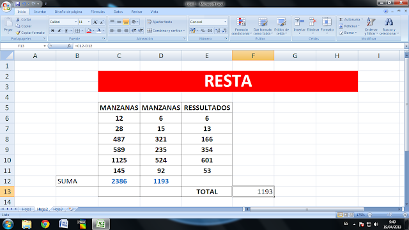Copy selection with Copiar
The image size is (409, 230).
pyautogui.click(x=24, y=26)
